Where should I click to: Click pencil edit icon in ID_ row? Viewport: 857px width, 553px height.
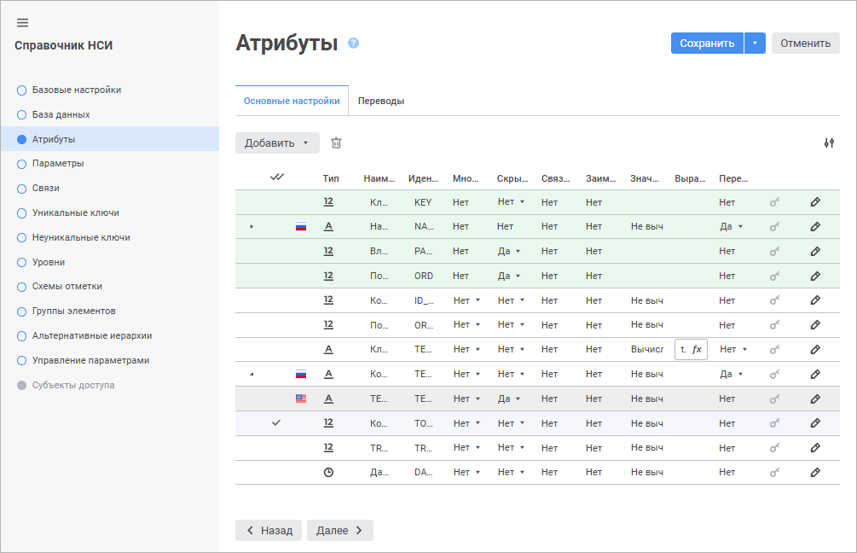point(815,300)
